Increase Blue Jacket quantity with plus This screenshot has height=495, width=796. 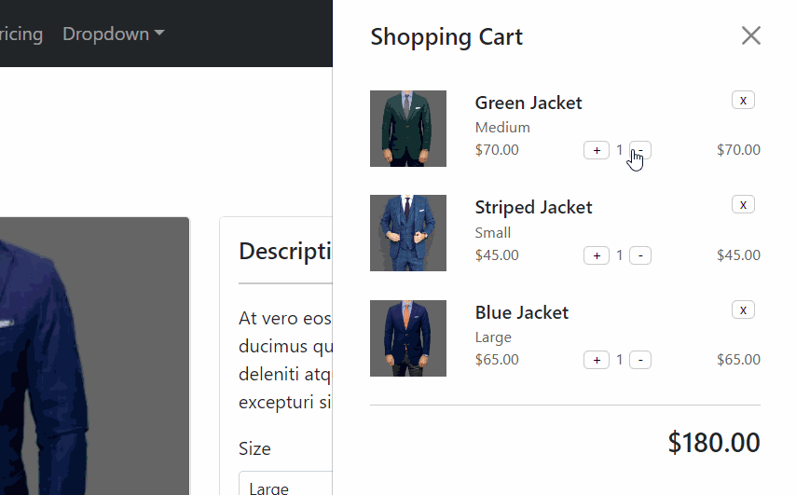tap(597, 360)
